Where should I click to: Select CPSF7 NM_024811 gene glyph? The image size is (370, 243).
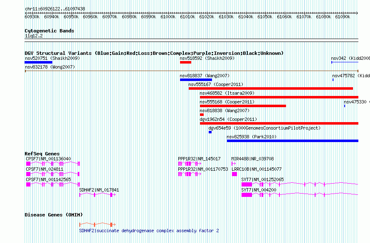tap(53, 174)
